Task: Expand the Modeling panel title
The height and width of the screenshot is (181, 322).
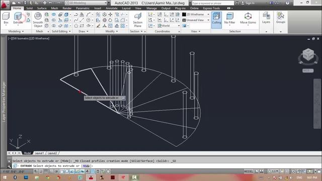Action: click(16, 31)
